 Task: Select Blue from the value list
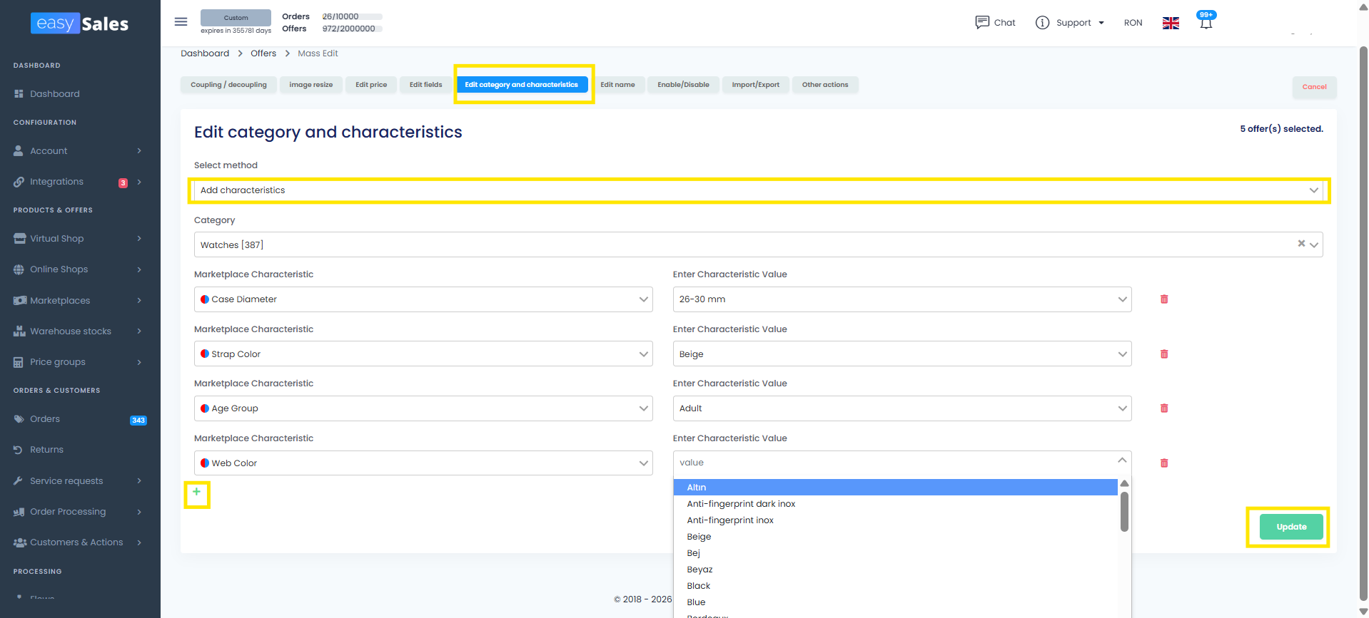895,602
